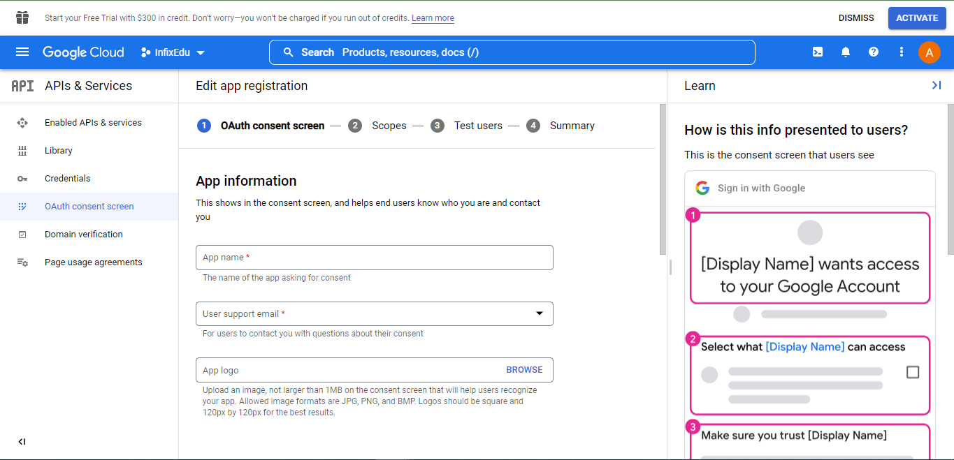Open the main navigation hamburger menu
Viewport: 954px width, 460px height.
pyautogui.click(x=22, y=52)
